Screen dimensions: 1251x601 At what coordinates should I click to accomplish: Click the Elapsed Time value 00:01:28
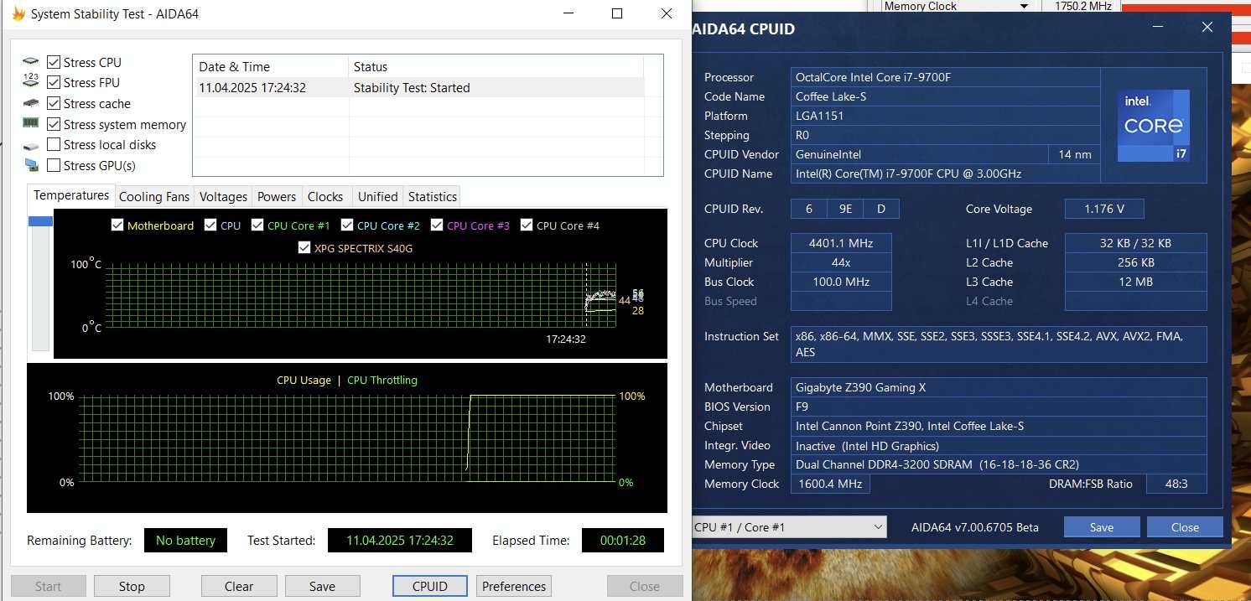[x=623, y=540]
